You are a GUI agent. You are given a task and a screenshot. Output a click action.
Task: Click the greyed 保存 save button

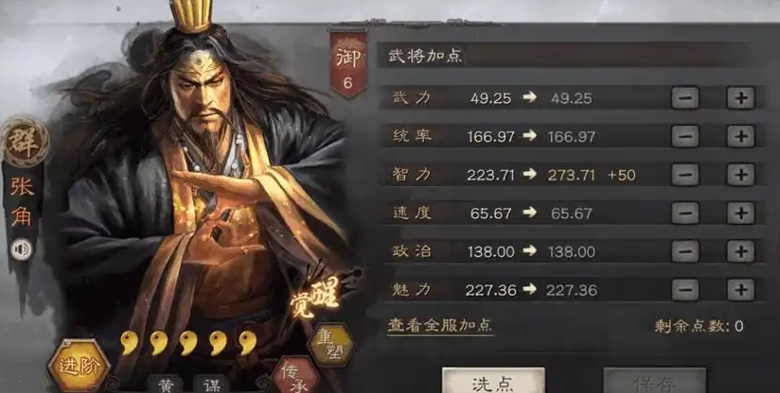coord(655,381)
